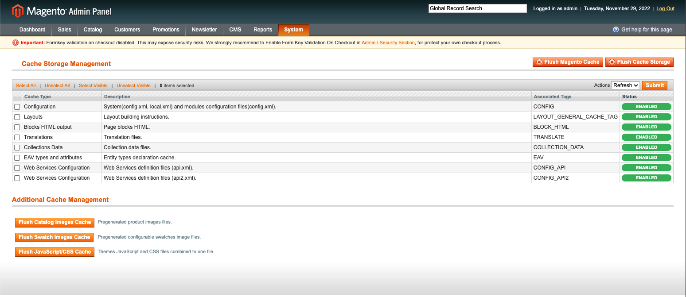The height and width of the screenshot is (297, 686).
Task: Check the Configuration cache checkbox
Action: 17,106
